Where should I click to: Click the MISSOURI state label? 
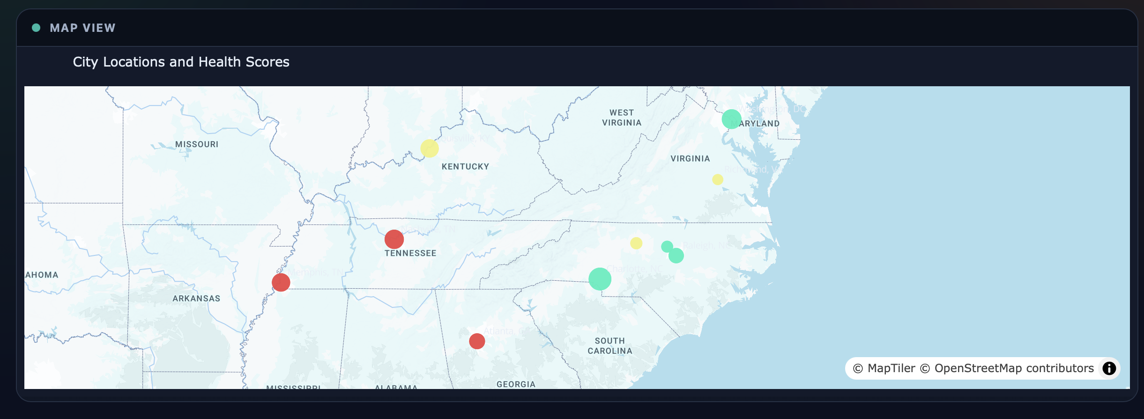[197, 144]
